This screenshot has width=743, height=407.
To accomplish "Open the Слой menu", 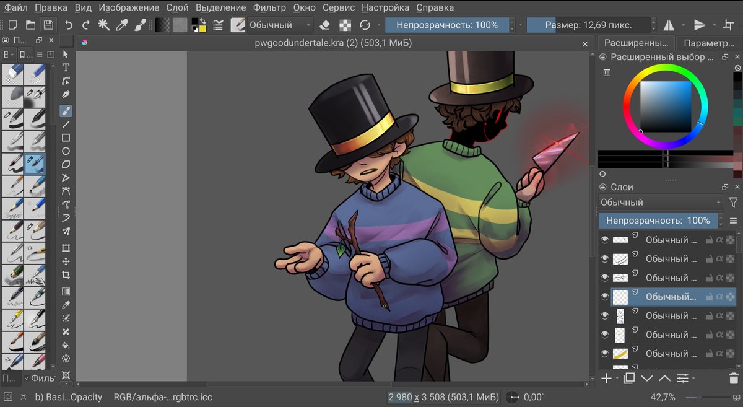I will click(178, 7).
